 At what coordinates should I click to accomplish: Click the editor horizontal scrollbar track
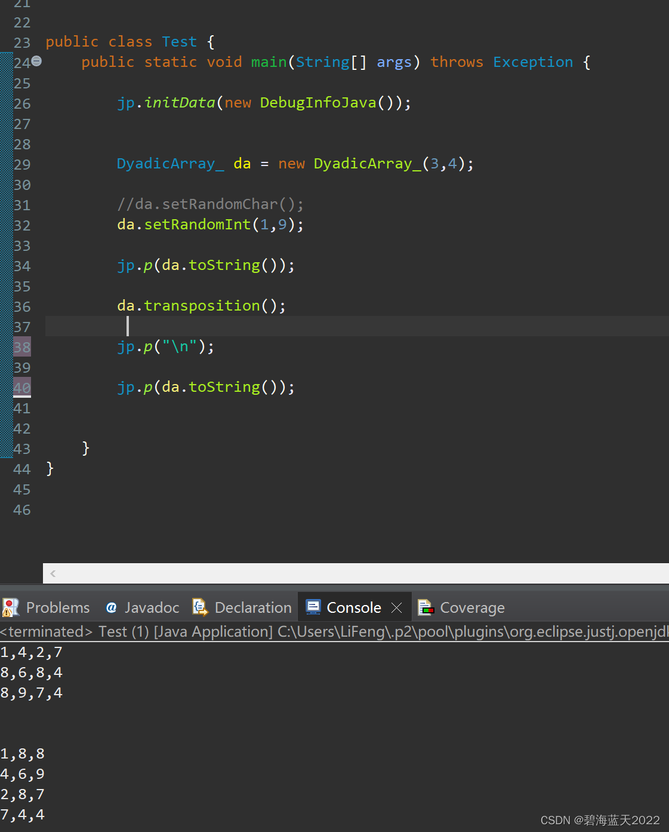[x=356, y=573]
